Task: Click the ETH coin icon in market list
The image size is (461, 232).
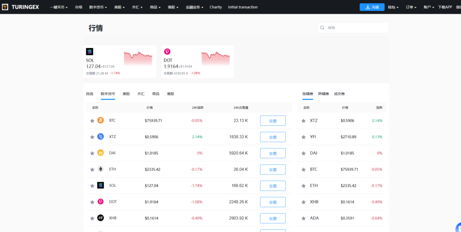Action: 100,169
